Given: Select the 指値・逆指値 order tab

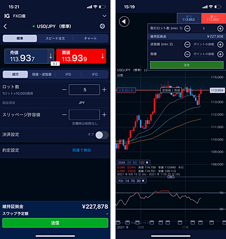Looking at the screenshot, I should 42,74.
